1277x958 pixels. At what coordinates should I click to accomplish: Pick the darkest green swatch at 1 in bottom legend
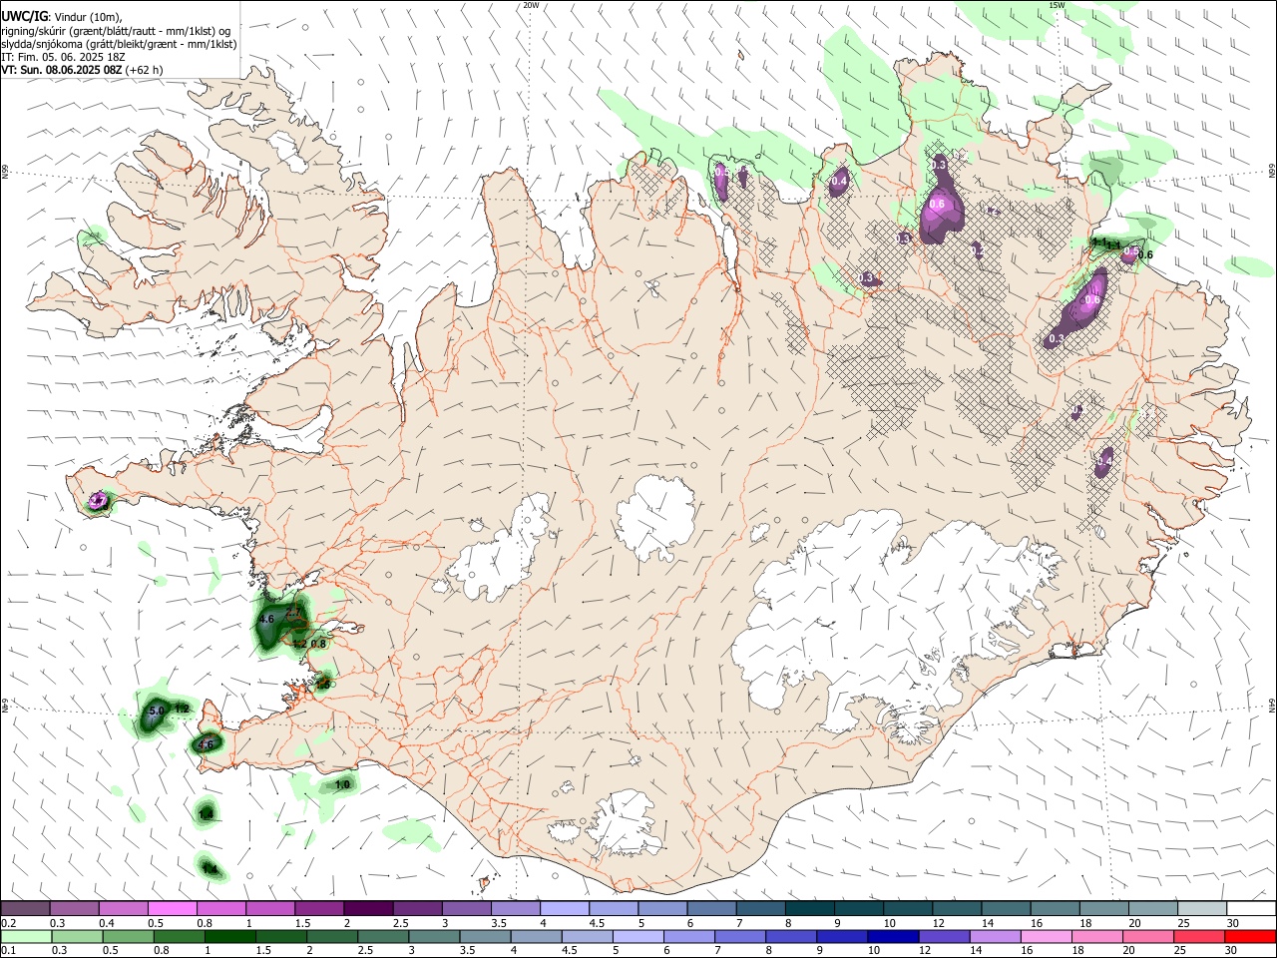tap(229, 936)
